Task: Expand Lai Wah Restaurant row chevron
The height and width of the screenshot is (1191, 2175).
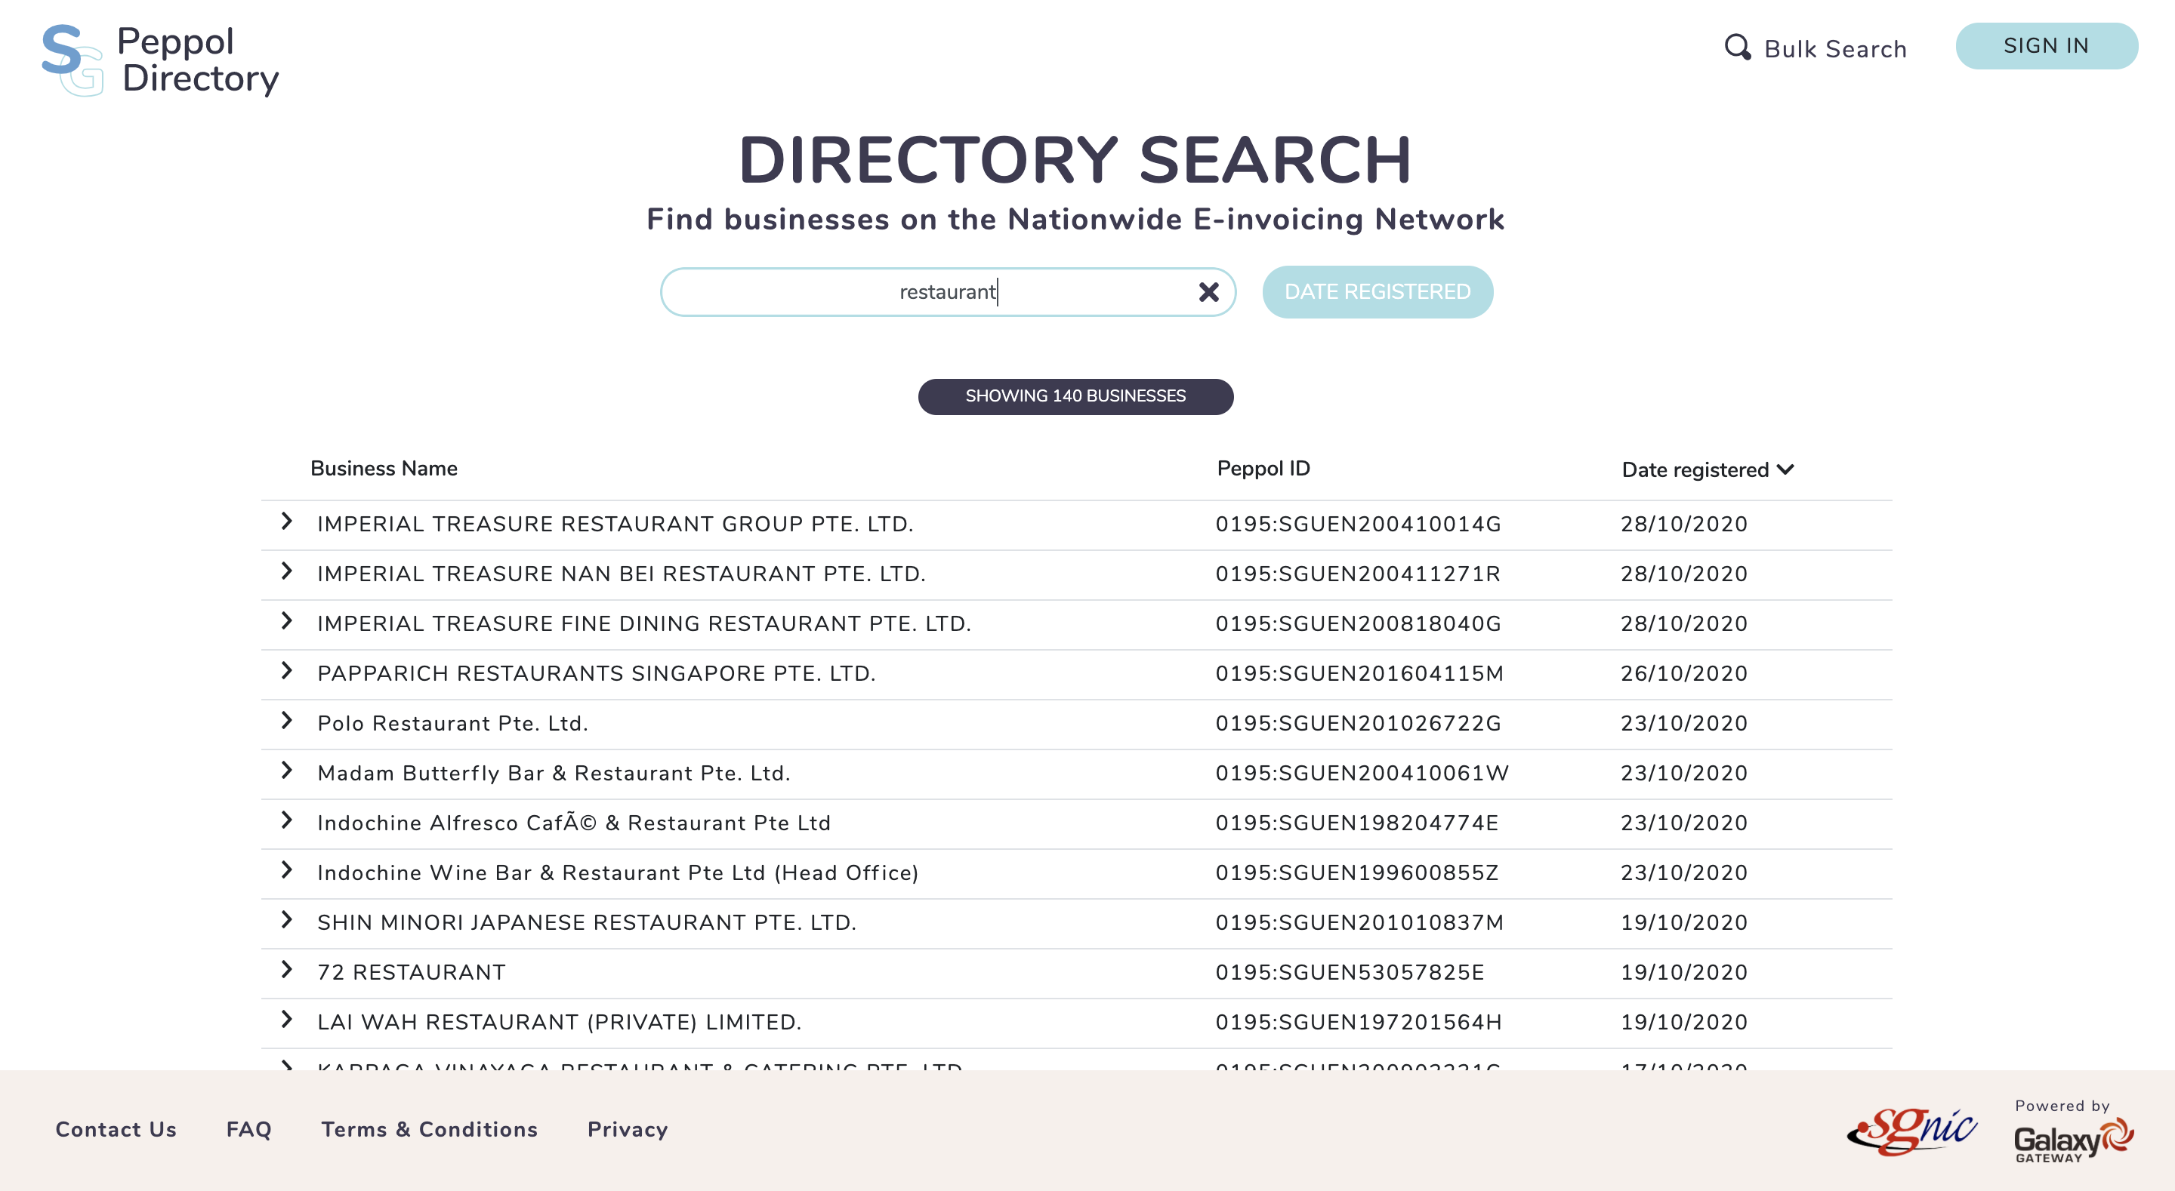Action: pos(287,1020)
